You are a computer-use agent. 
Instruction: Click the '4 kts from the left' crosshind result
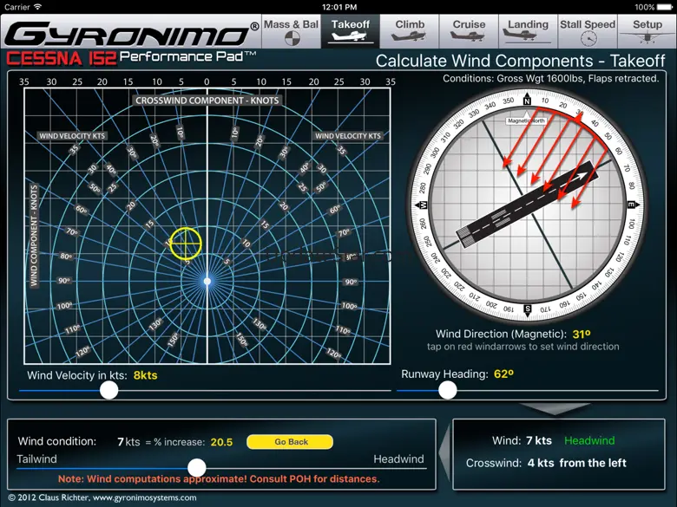[x=576, y=463]
